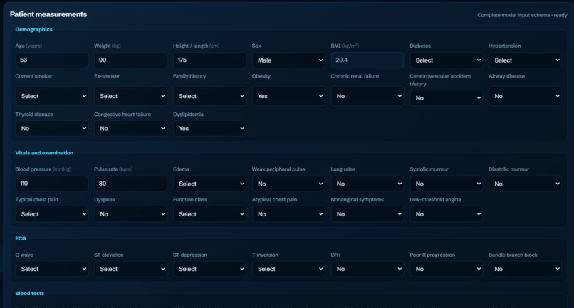
Task: Click the Patient measurements title
Action: click(48, 14)
